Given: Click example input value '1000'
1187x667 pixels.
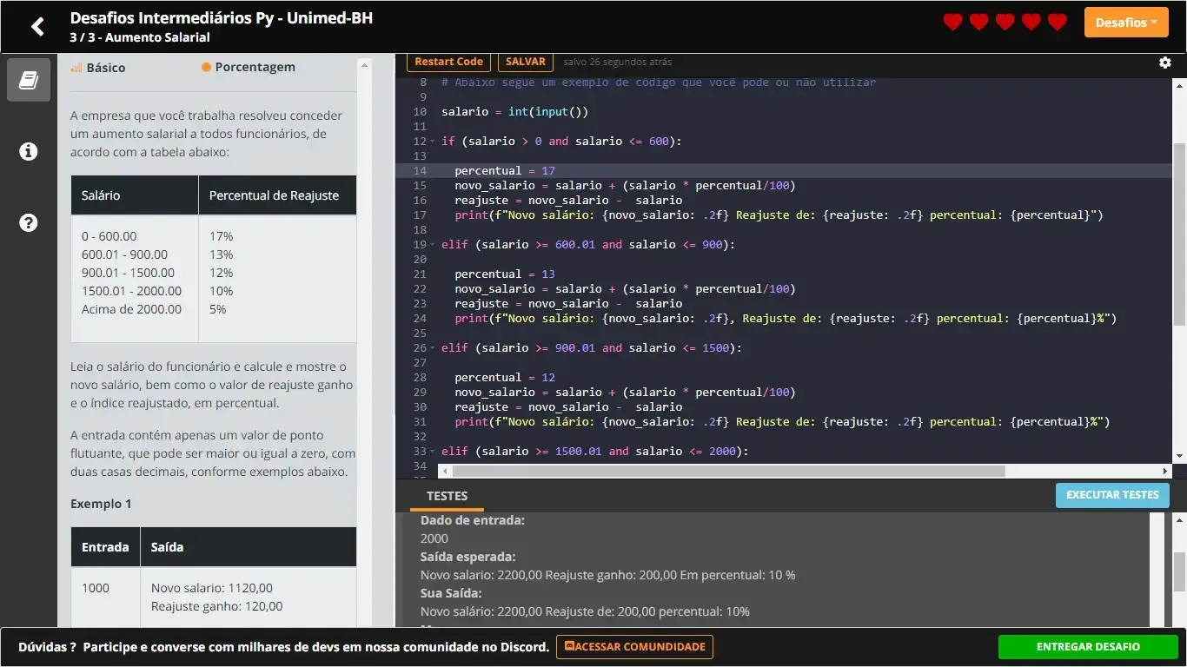Looking at the screenshot, I should coord(96,588).
